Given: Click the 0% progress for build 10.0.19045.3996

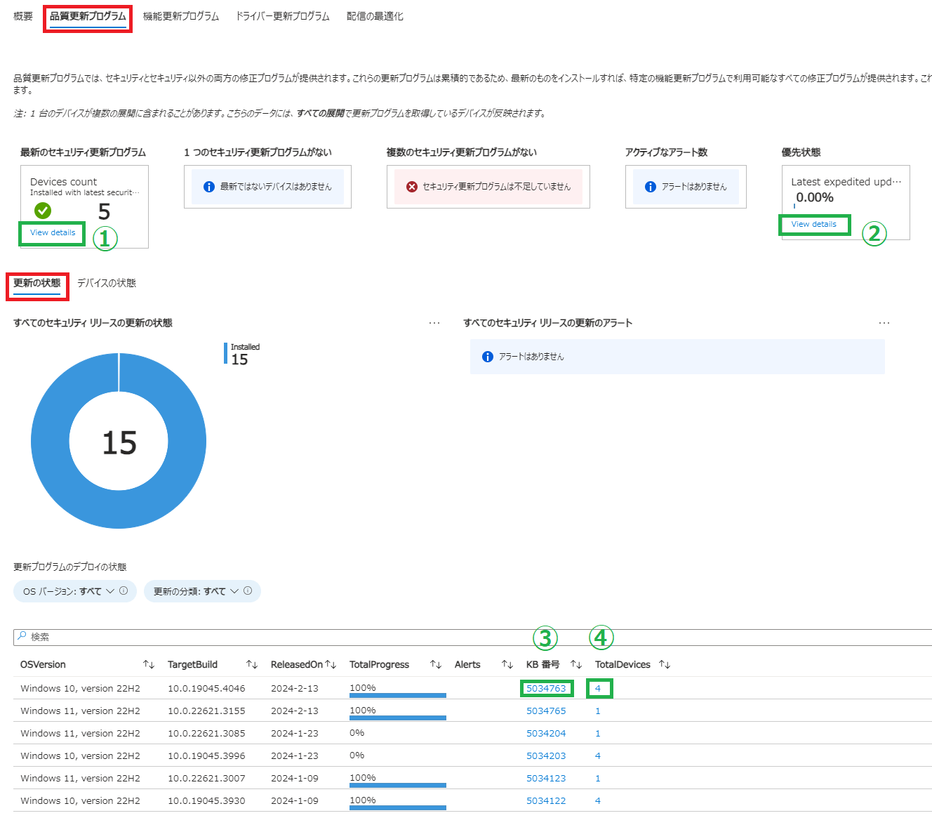Looking at the screenshot, I should pos(357,755).
